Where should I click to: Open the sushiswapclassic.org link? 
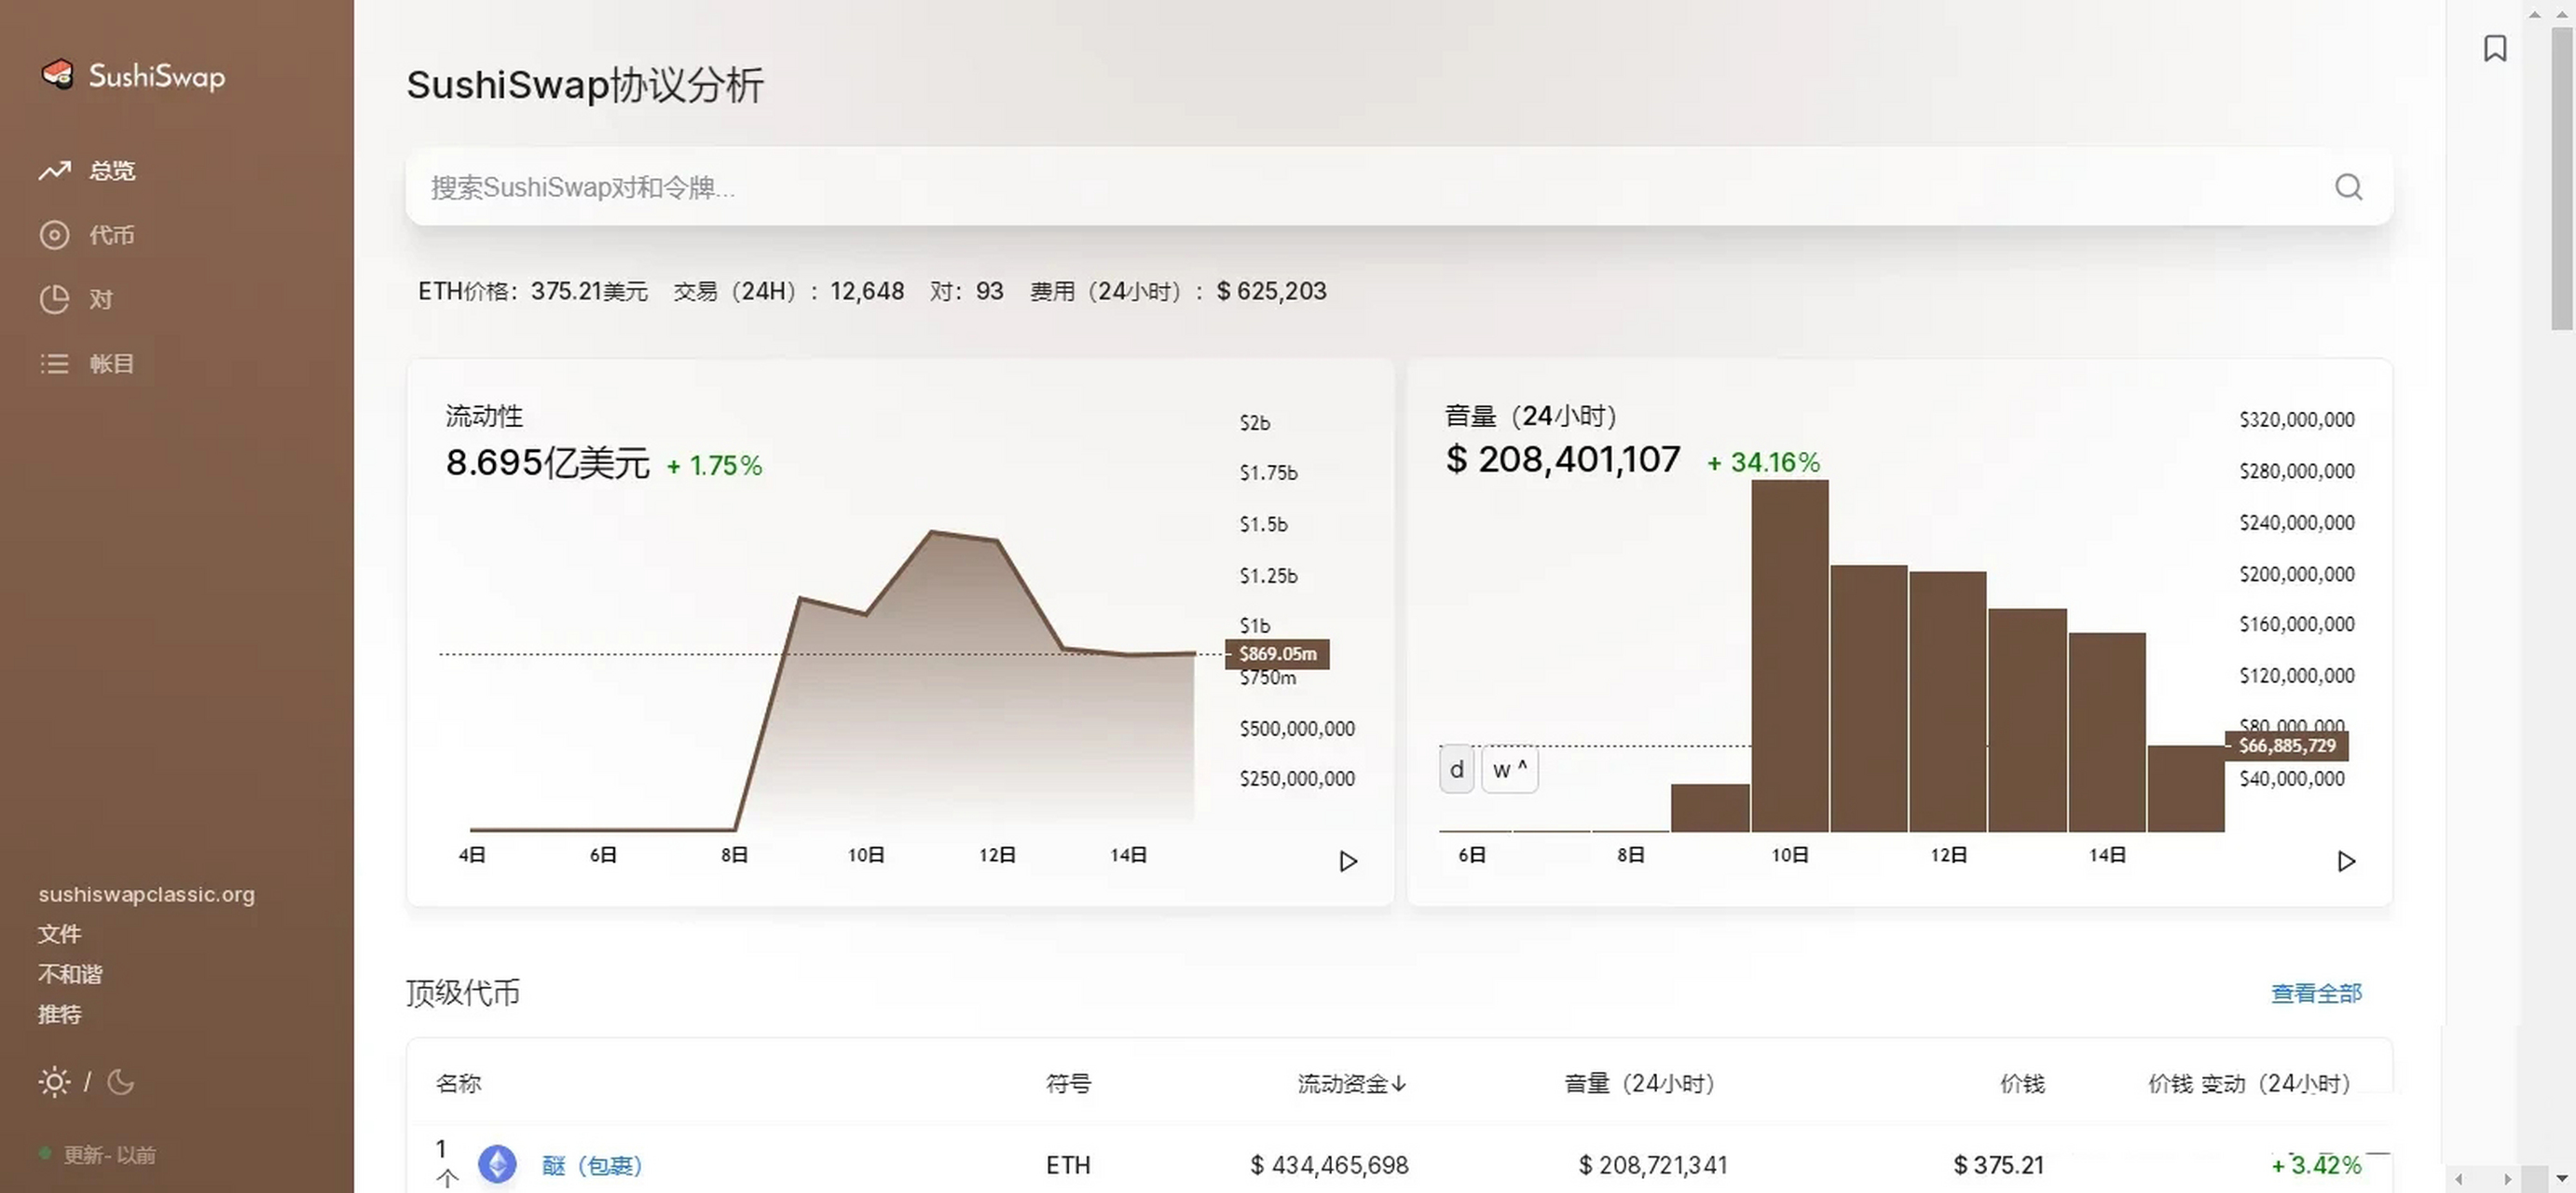click(x=147, y=894)
